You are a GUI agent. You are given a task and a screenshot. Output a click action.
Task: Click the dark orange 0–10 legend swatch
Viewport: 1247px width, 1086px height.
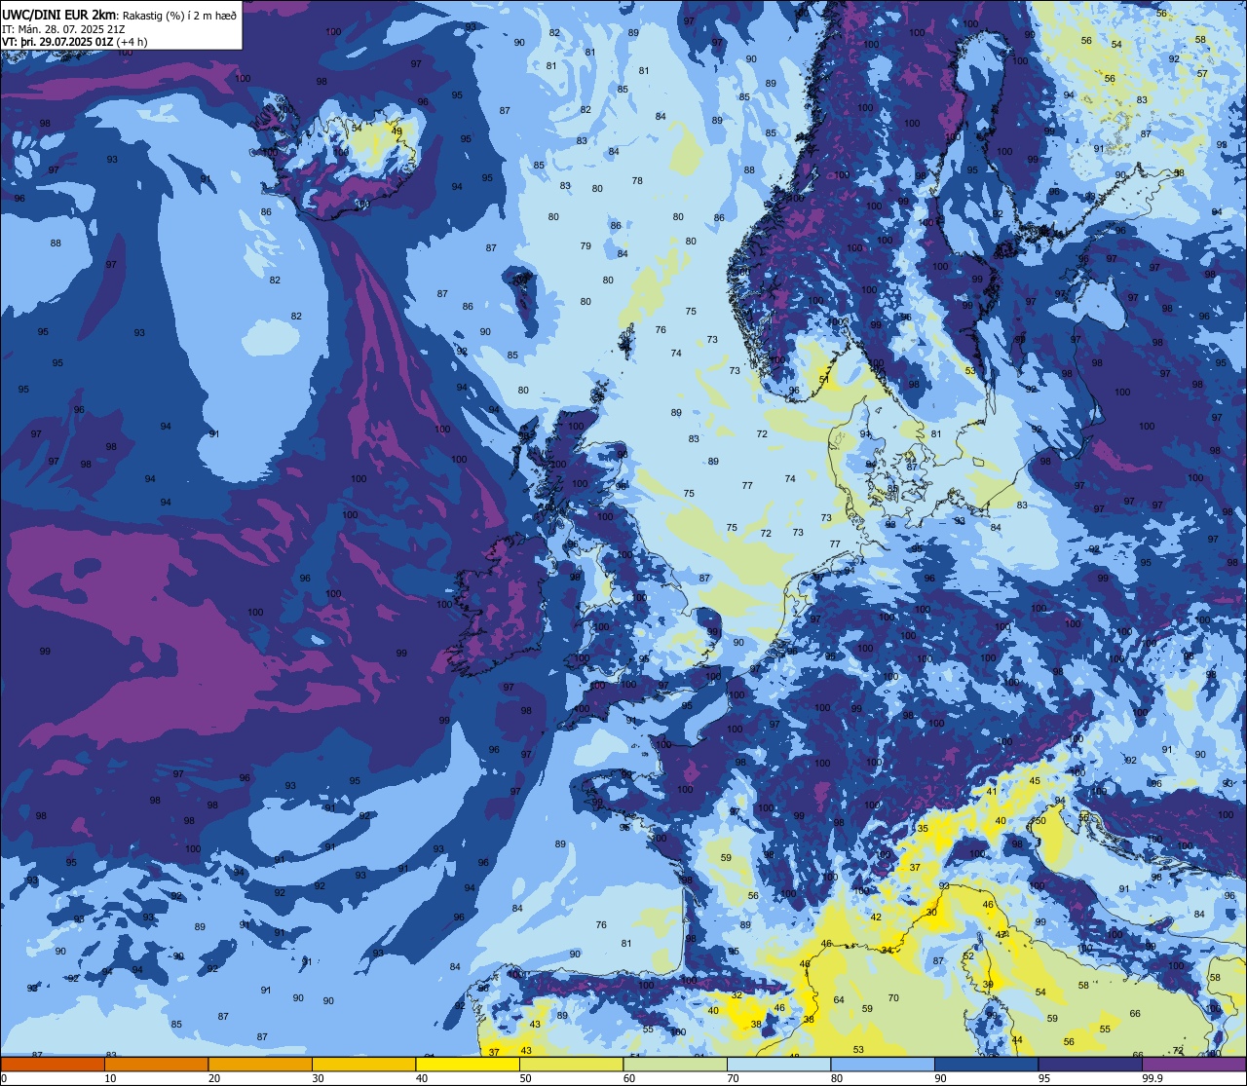point(53,1065)
